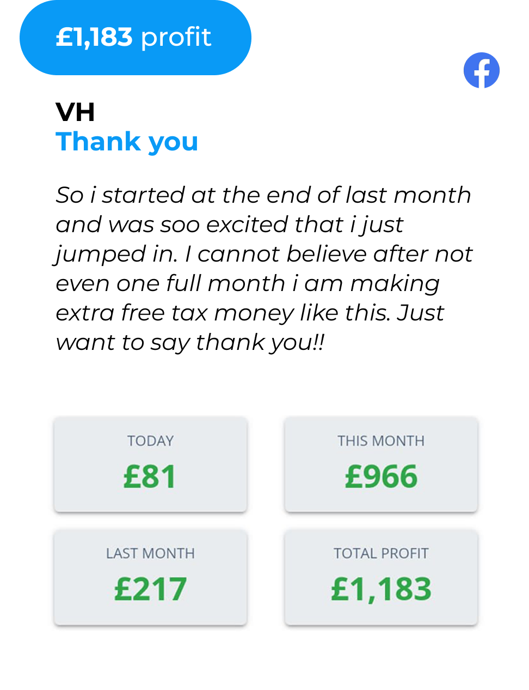529x690 pixels.
Task: Click the word "profit" in the top badge
Action: (176, 38)
